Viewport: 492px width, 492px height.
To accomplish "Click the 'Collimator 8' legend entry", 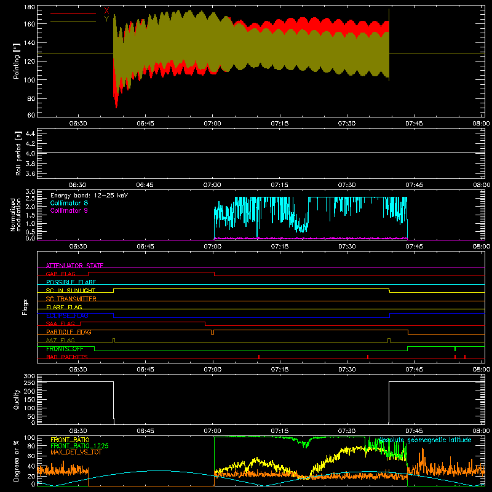I will [x=69, y=203].
